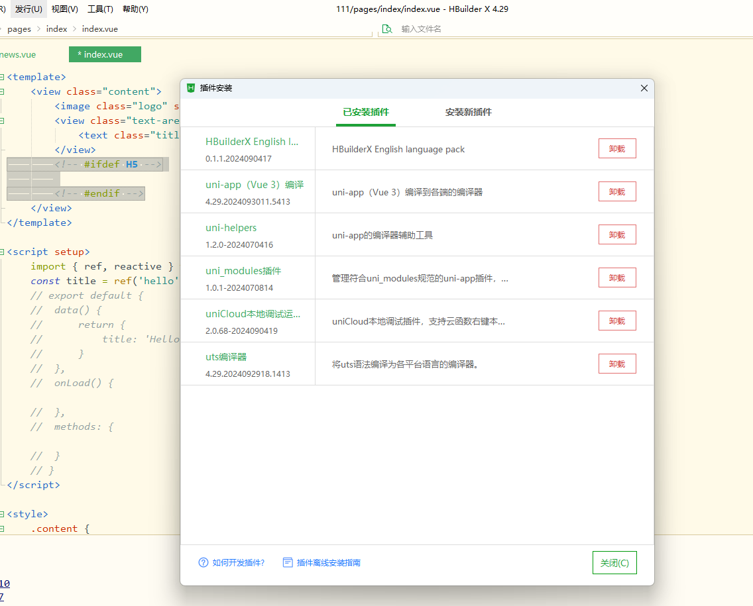
Task: Open uni_modules插件 plugin name link
Action: tap(243, 271)
